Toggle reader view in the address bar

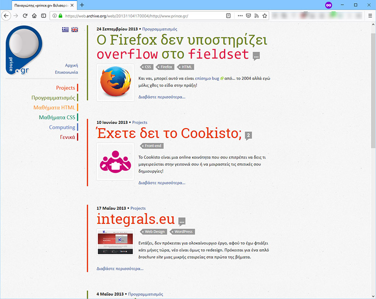coord(228,15)
